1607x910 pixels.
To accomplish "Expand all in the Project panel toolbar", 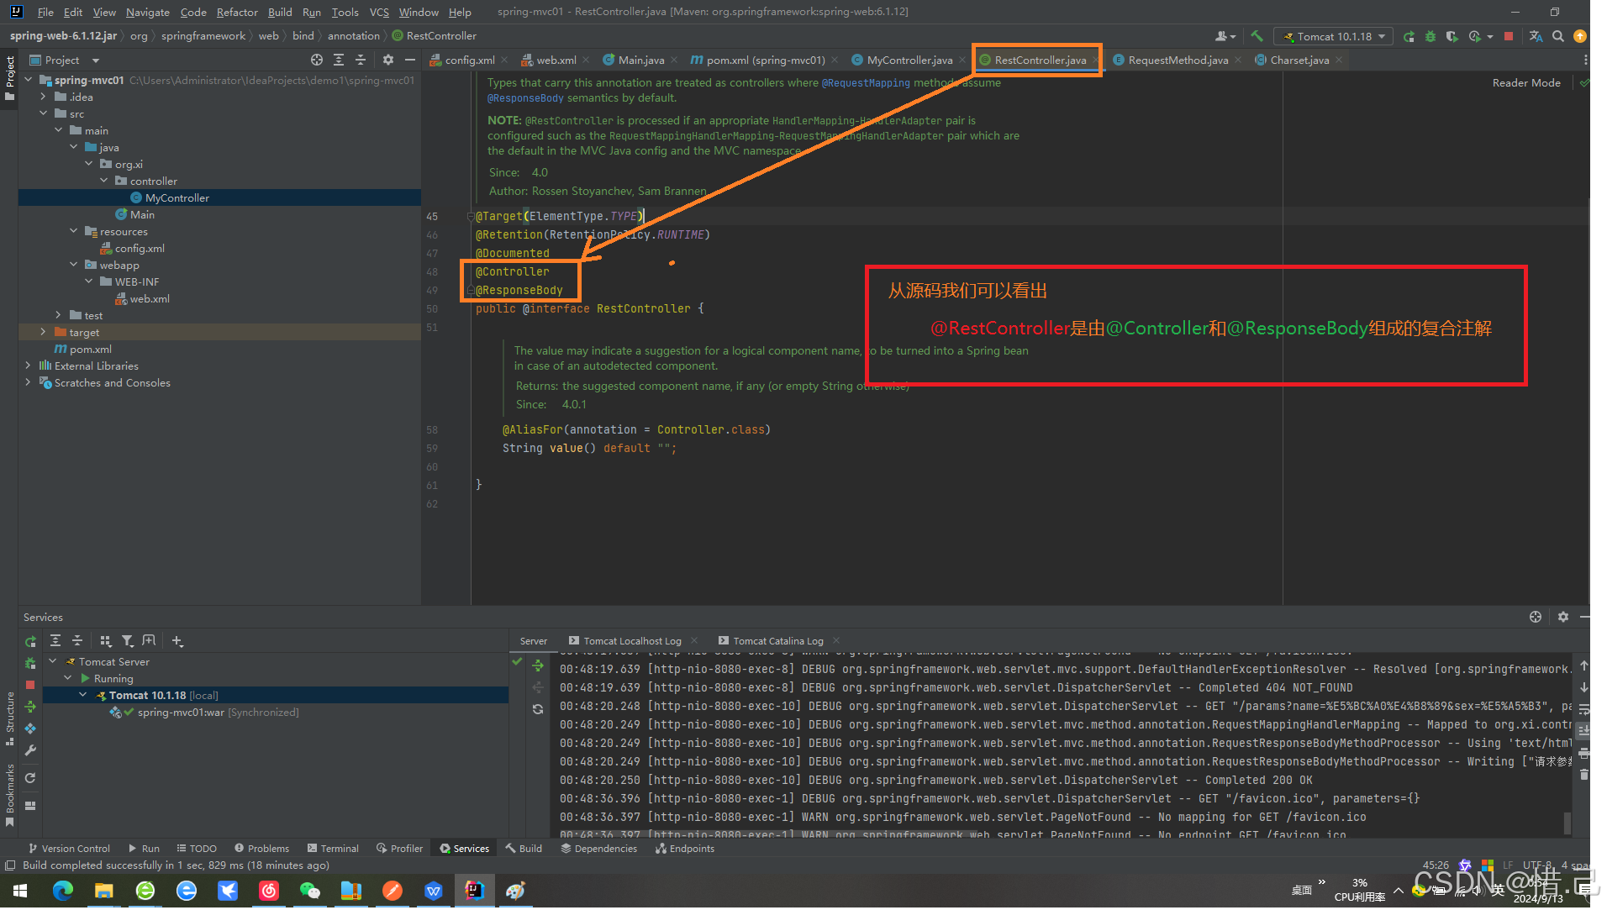I will [339, 60].
